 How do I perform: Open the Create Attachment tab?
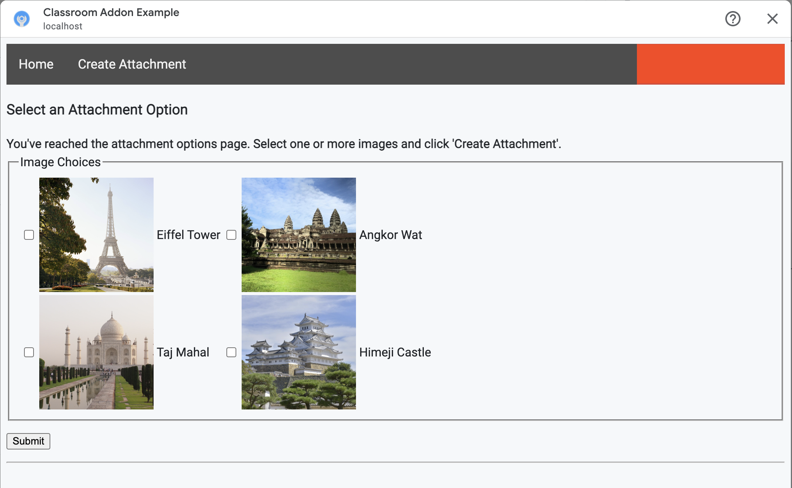(132, 64)
